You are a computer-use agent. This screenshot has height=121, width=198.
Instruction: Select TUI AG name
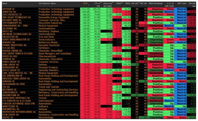6,87
